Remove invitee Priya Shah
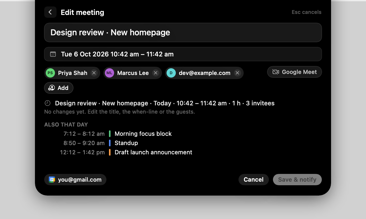This screenshot has width=366, height=219. [94, 73]
